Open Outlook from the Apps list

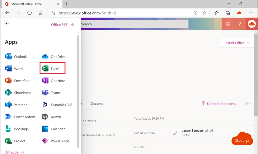tap(16, 57)
